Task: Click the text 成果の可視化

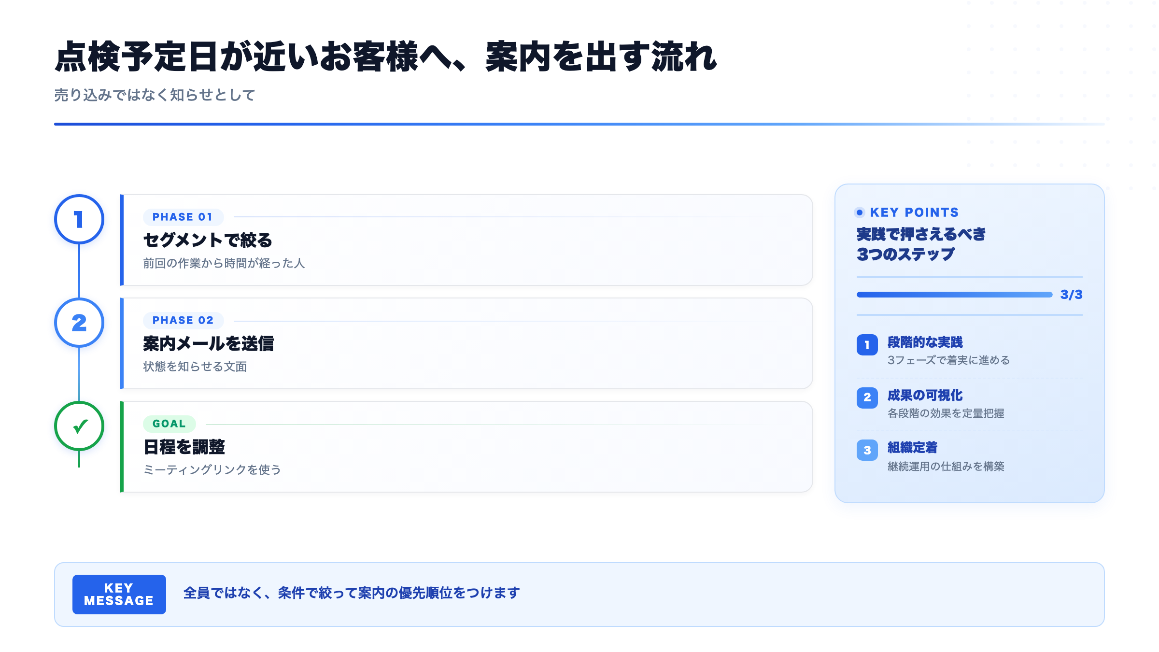Action: 925,395
